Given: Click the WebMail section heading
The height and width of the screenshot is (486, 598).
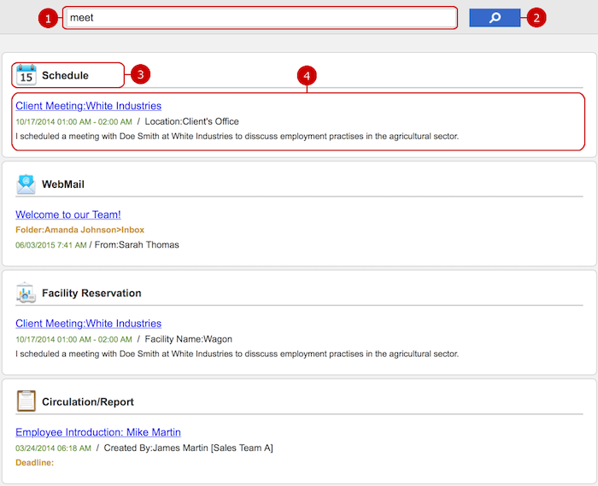Looking at the screenshot, I should point(63,184).
